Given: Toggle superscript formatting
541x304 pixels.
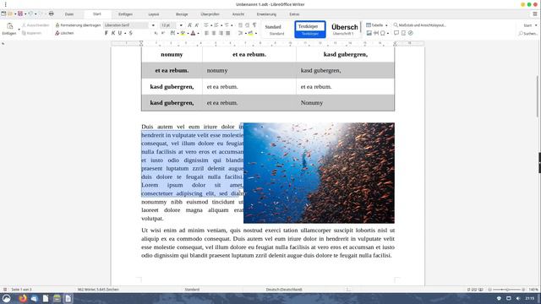Looking at the screenshot, I should 163,33.
